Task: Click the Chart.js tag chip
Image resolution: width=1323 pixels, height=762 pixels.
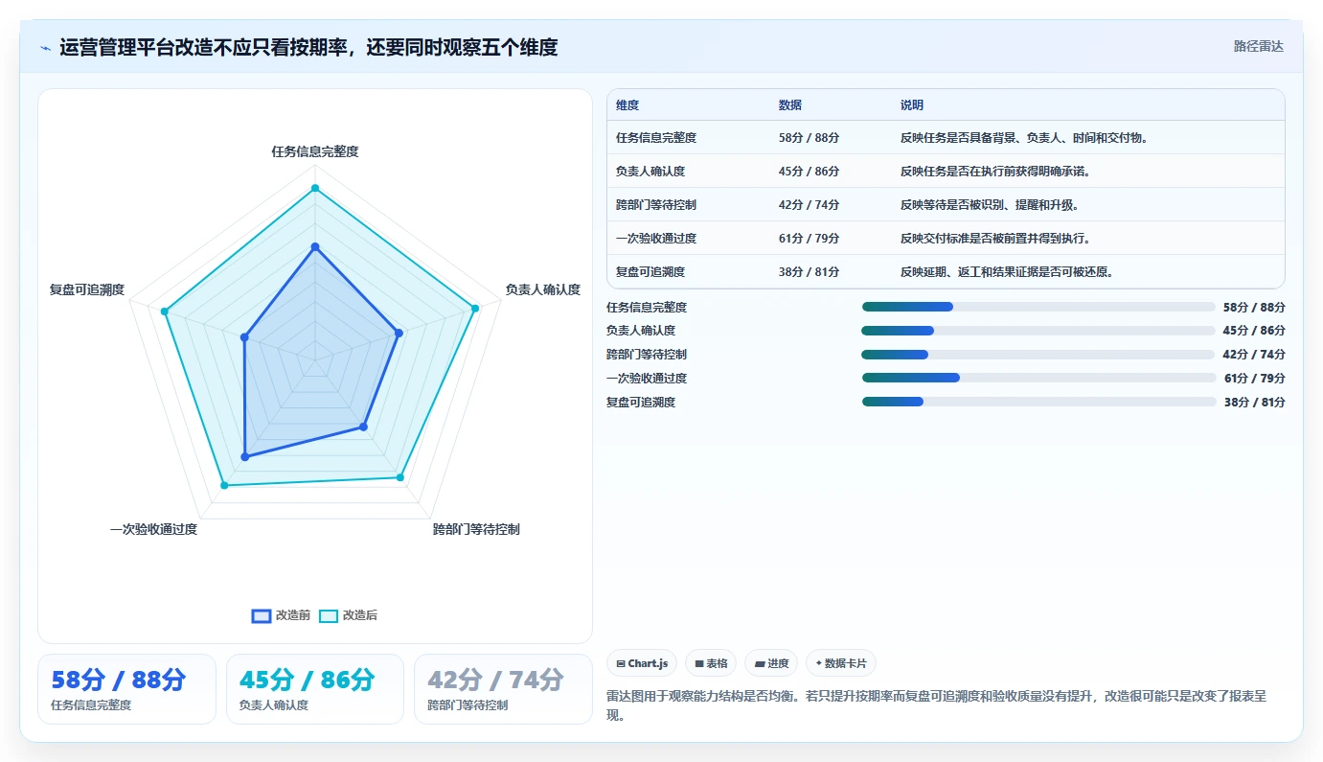Action: pos(642,663)
